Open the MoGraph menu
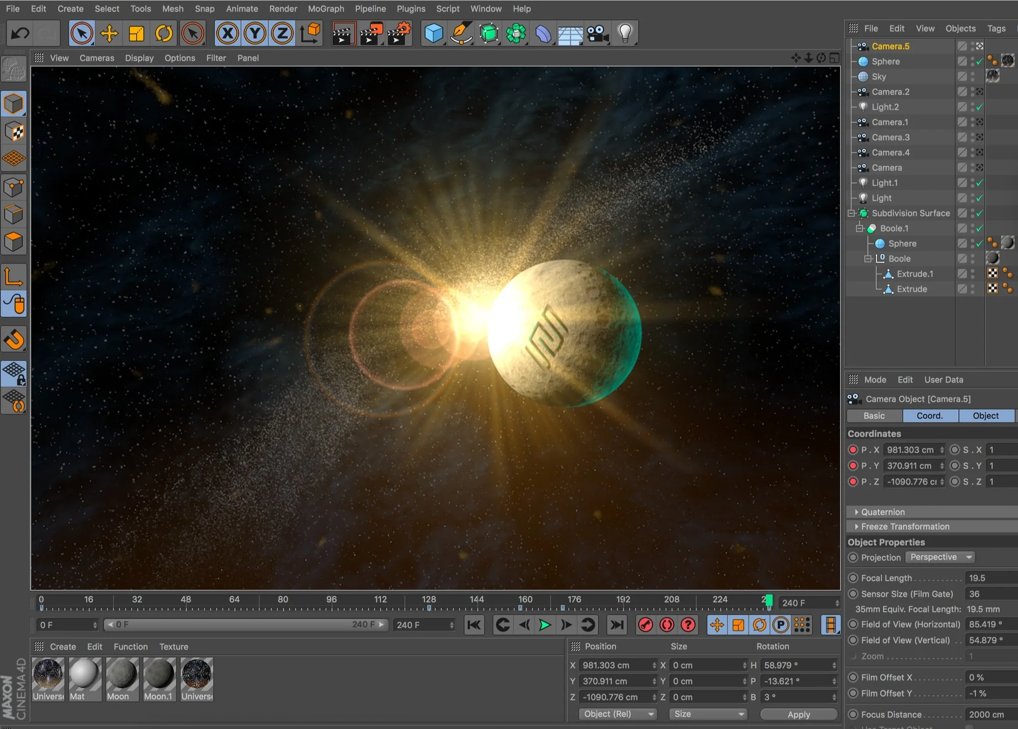1018x729 pixels. tap(325, 9)
